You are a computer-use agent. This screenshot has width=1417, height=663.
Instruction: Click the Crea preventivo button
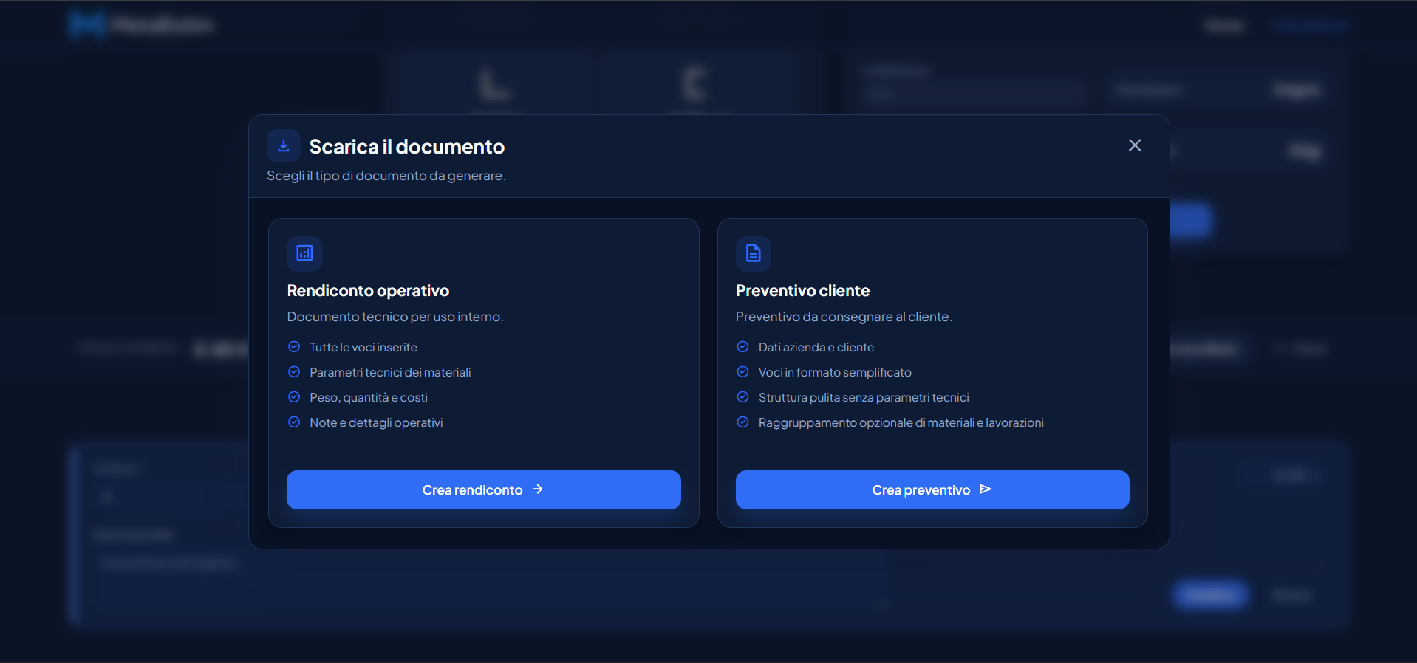[932, 489]
